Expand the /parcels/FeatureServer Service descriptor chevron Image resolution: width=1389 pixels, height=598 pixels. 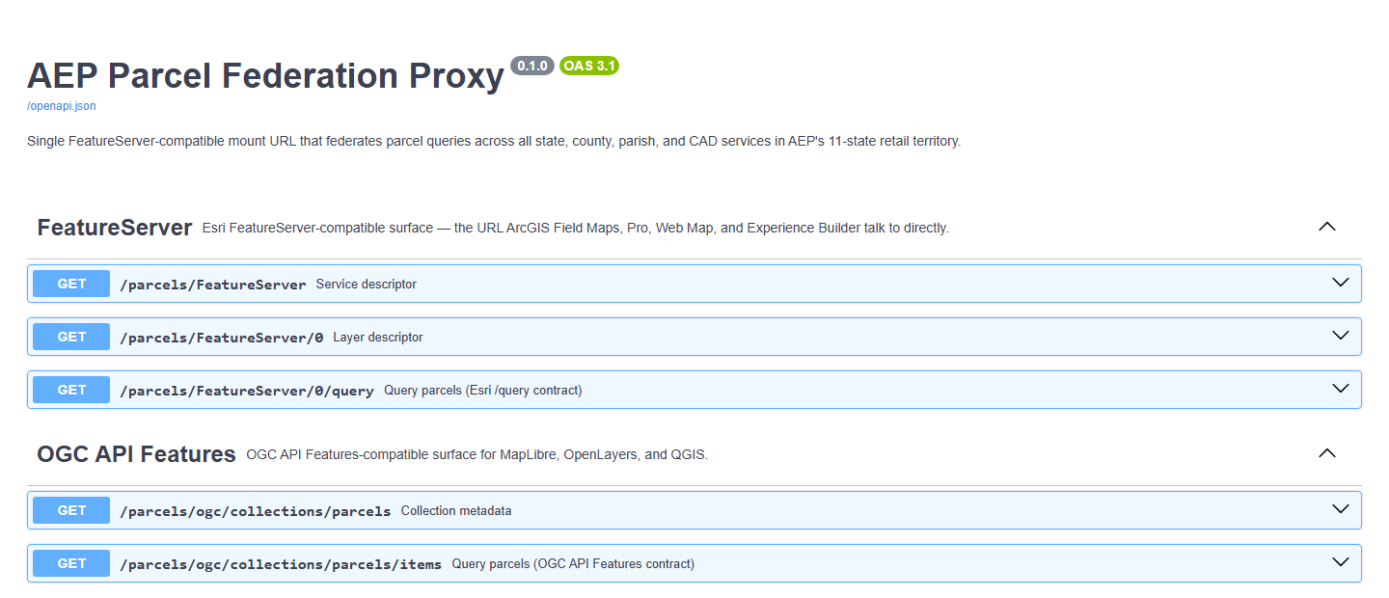1340,283
